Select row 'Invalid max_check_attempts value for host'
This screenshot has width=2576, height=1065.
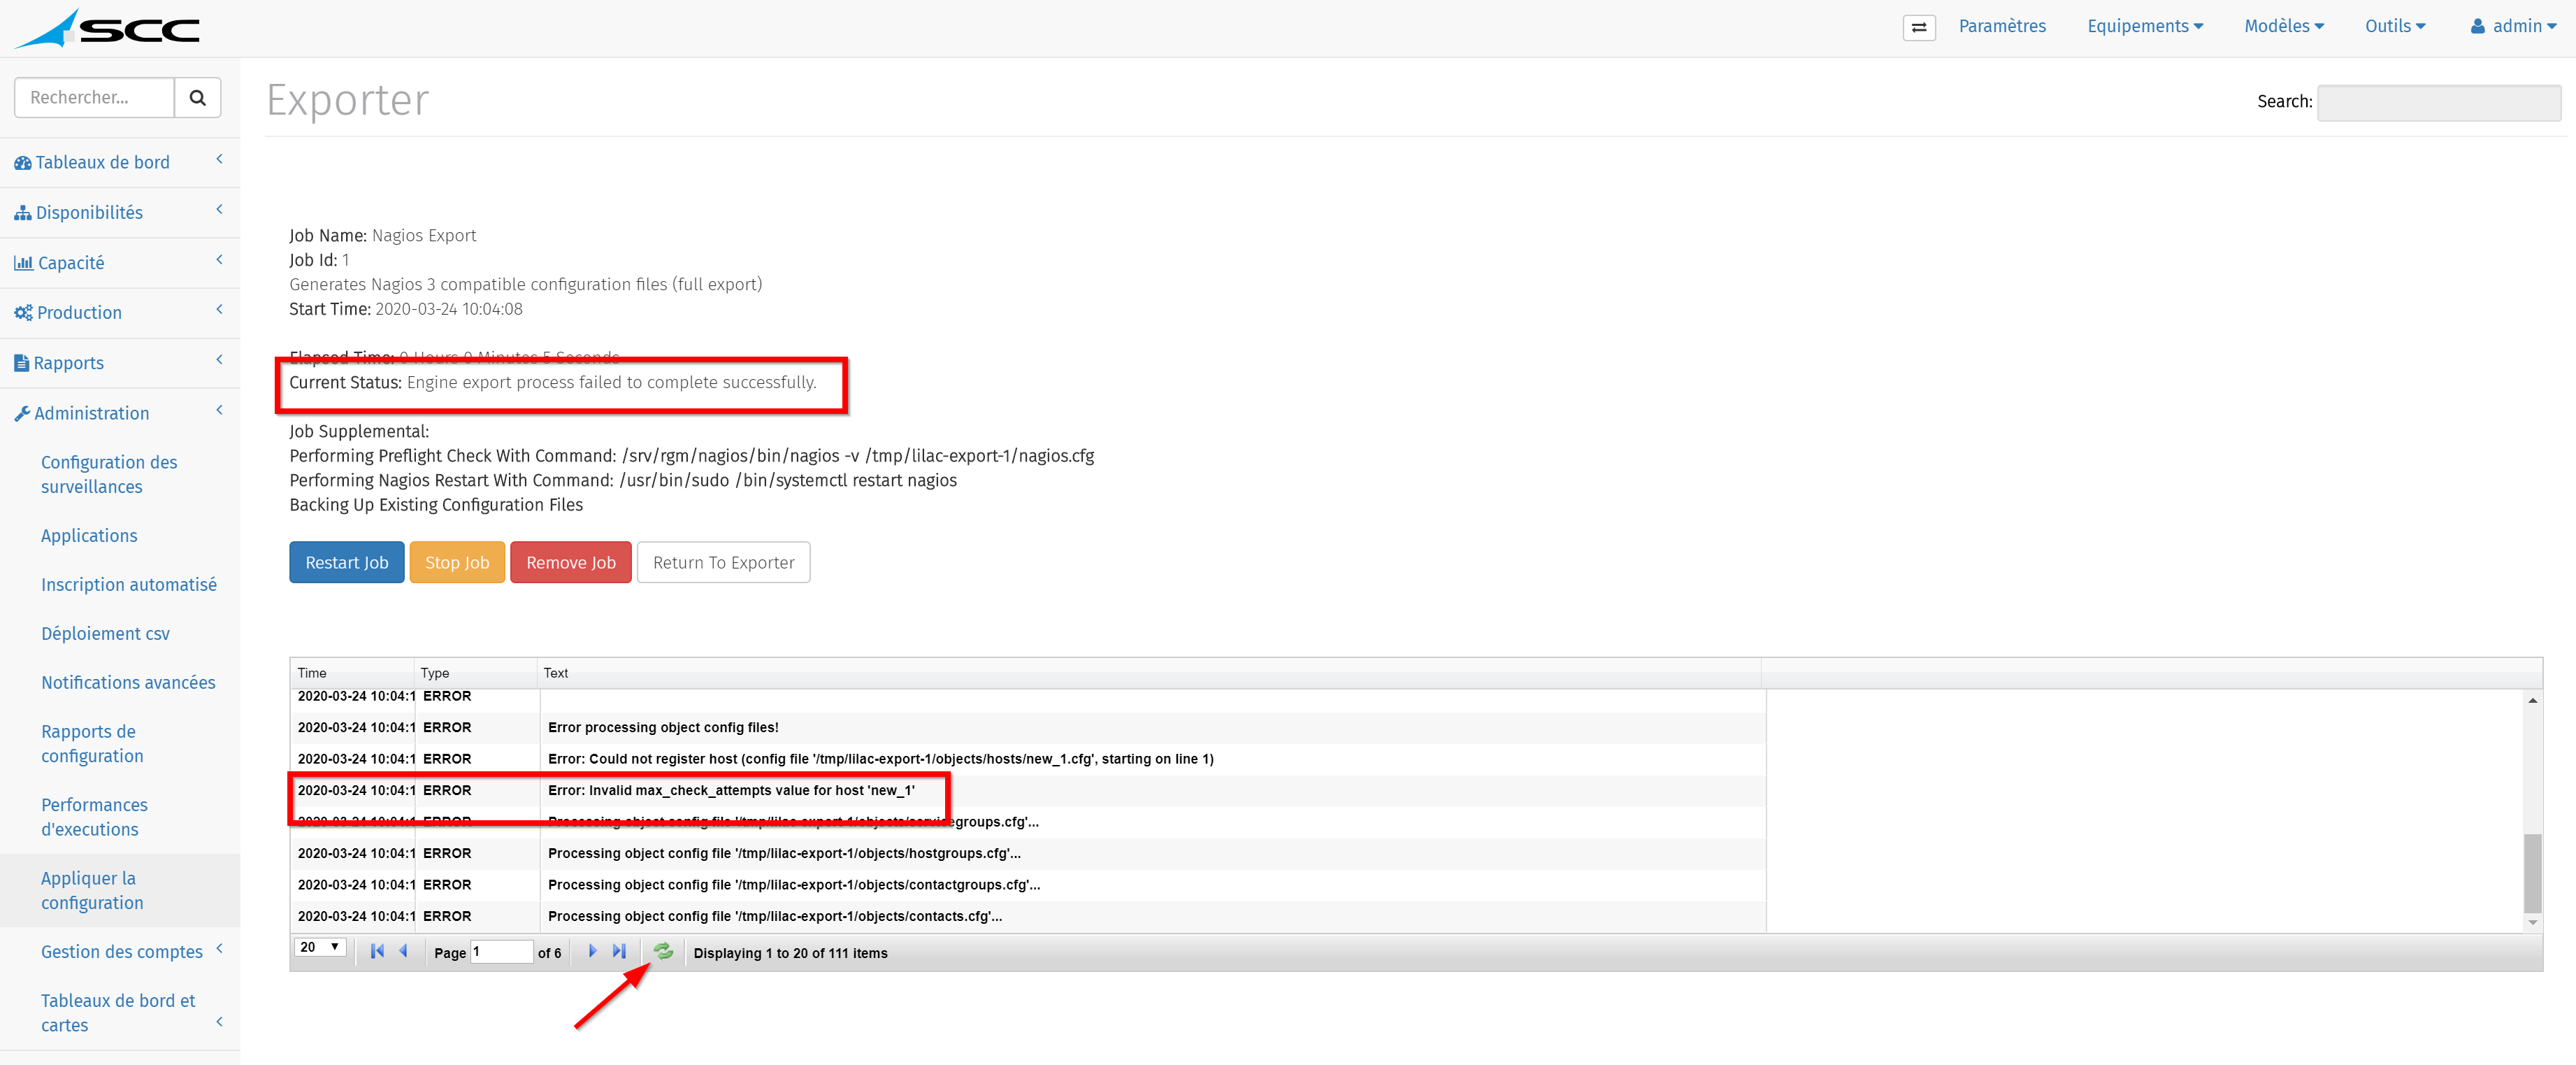coord(1028,791)
